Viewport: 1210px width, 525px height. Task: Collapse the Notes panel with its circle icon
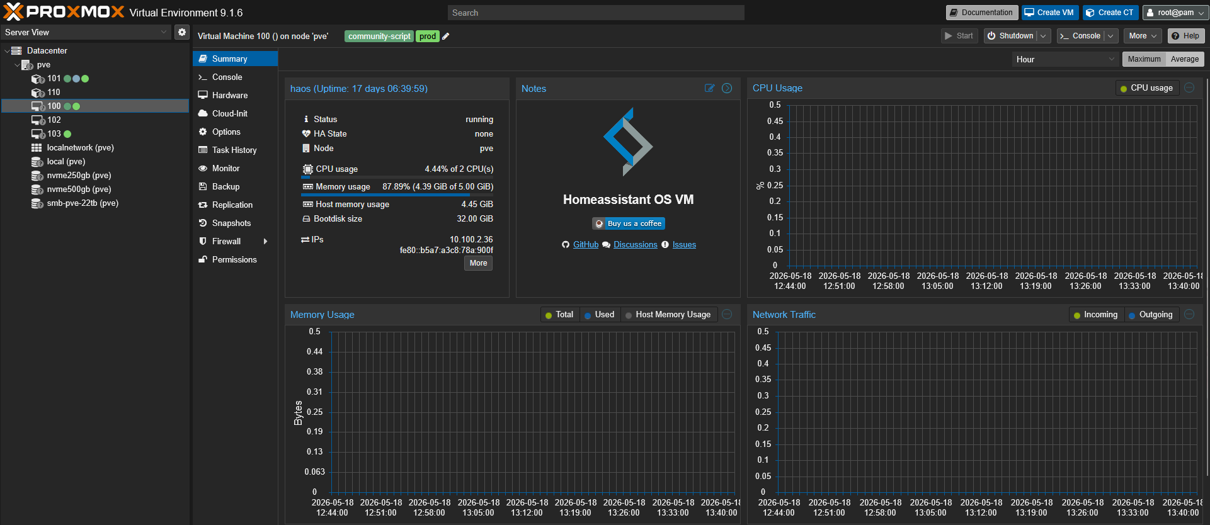tap(727, 88)
